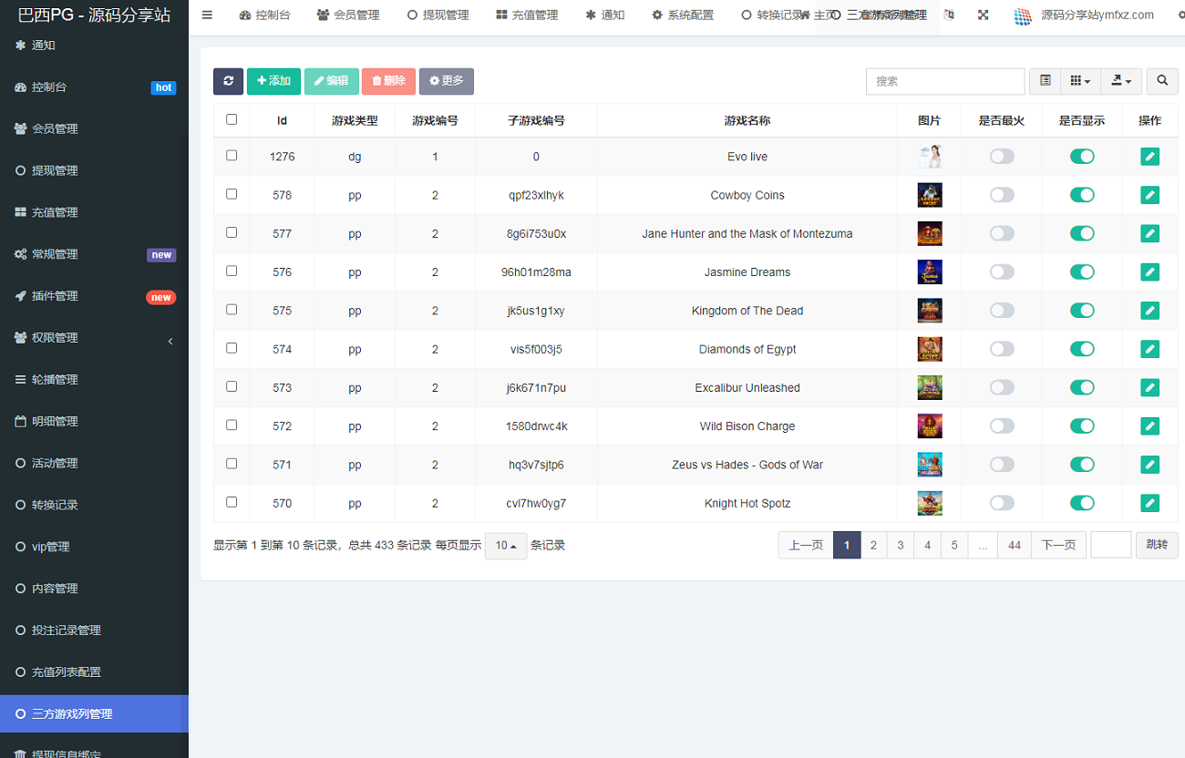Open the export data dropdown
The height and width of the screenshot is (758, 1185).
pyautogui.click(x=1121, y=81)
